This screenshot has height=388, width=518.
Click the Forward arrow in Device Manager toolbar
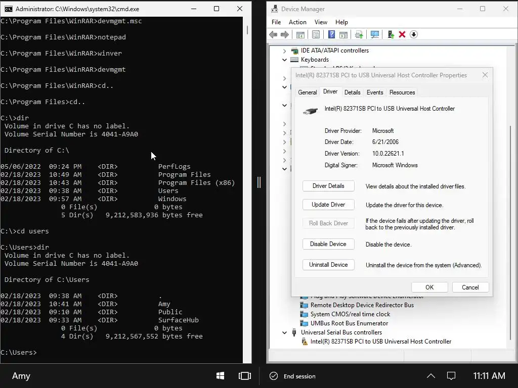285,35
